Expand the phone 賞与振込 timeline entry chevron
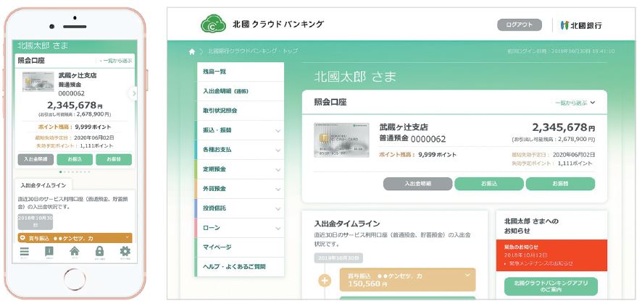 [x=127, y=237]
